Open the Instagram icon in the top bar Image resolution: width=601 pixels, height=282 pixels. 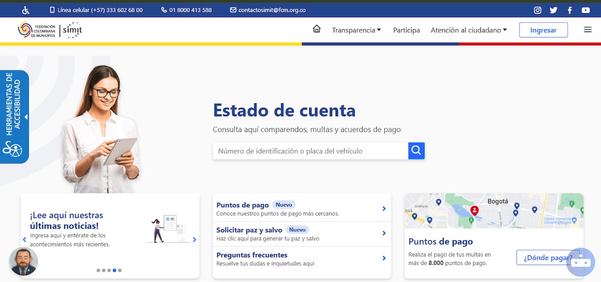(537, 9)
